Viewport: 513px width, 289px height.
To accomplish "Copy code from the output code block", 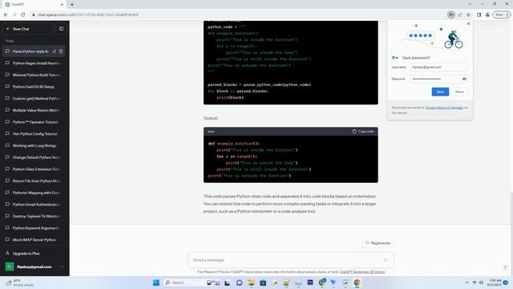I will pyautogui.click(x=363, y=132).
